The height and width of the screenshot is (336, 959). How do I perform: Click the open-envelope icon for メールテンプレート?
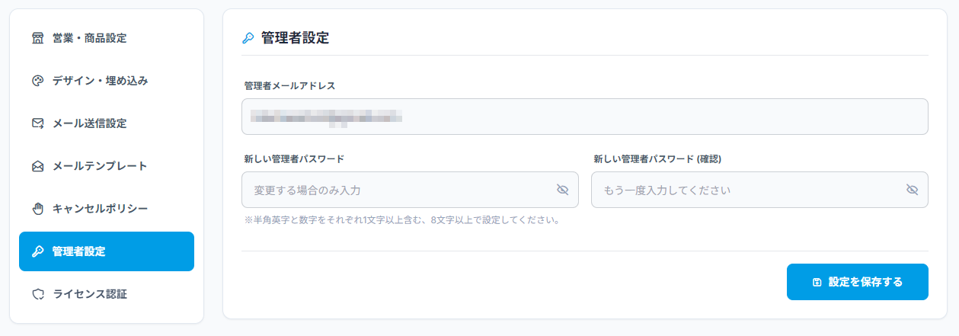(x=37, y=166)
